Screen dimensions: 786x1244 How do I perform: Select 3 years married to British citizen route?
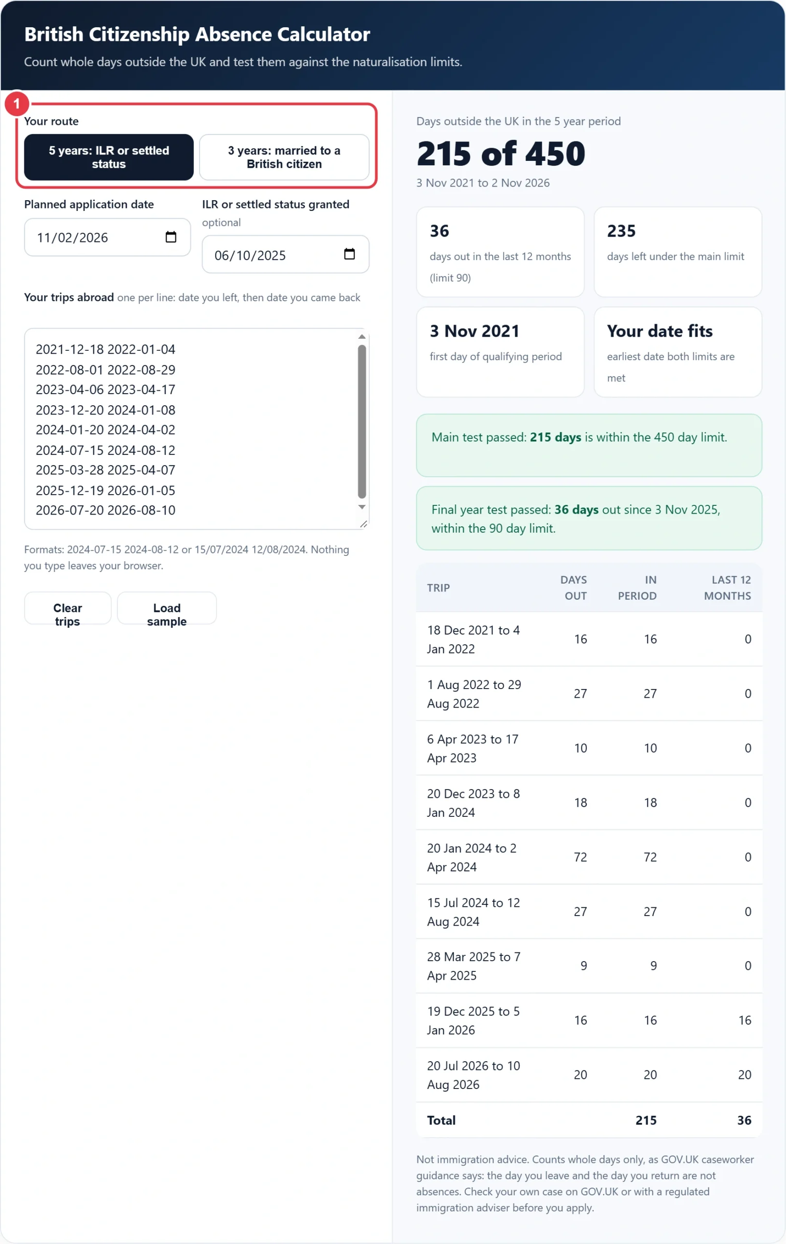click(x=284, y=157)
